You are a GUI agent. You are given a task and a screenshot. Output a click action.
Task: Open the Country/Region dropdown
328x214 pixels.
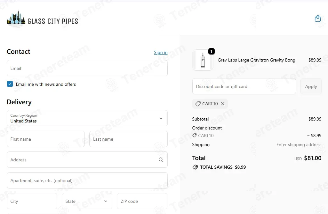coord(87,118)
